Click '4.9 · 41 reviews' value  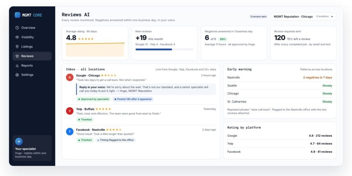click(321, 152)
